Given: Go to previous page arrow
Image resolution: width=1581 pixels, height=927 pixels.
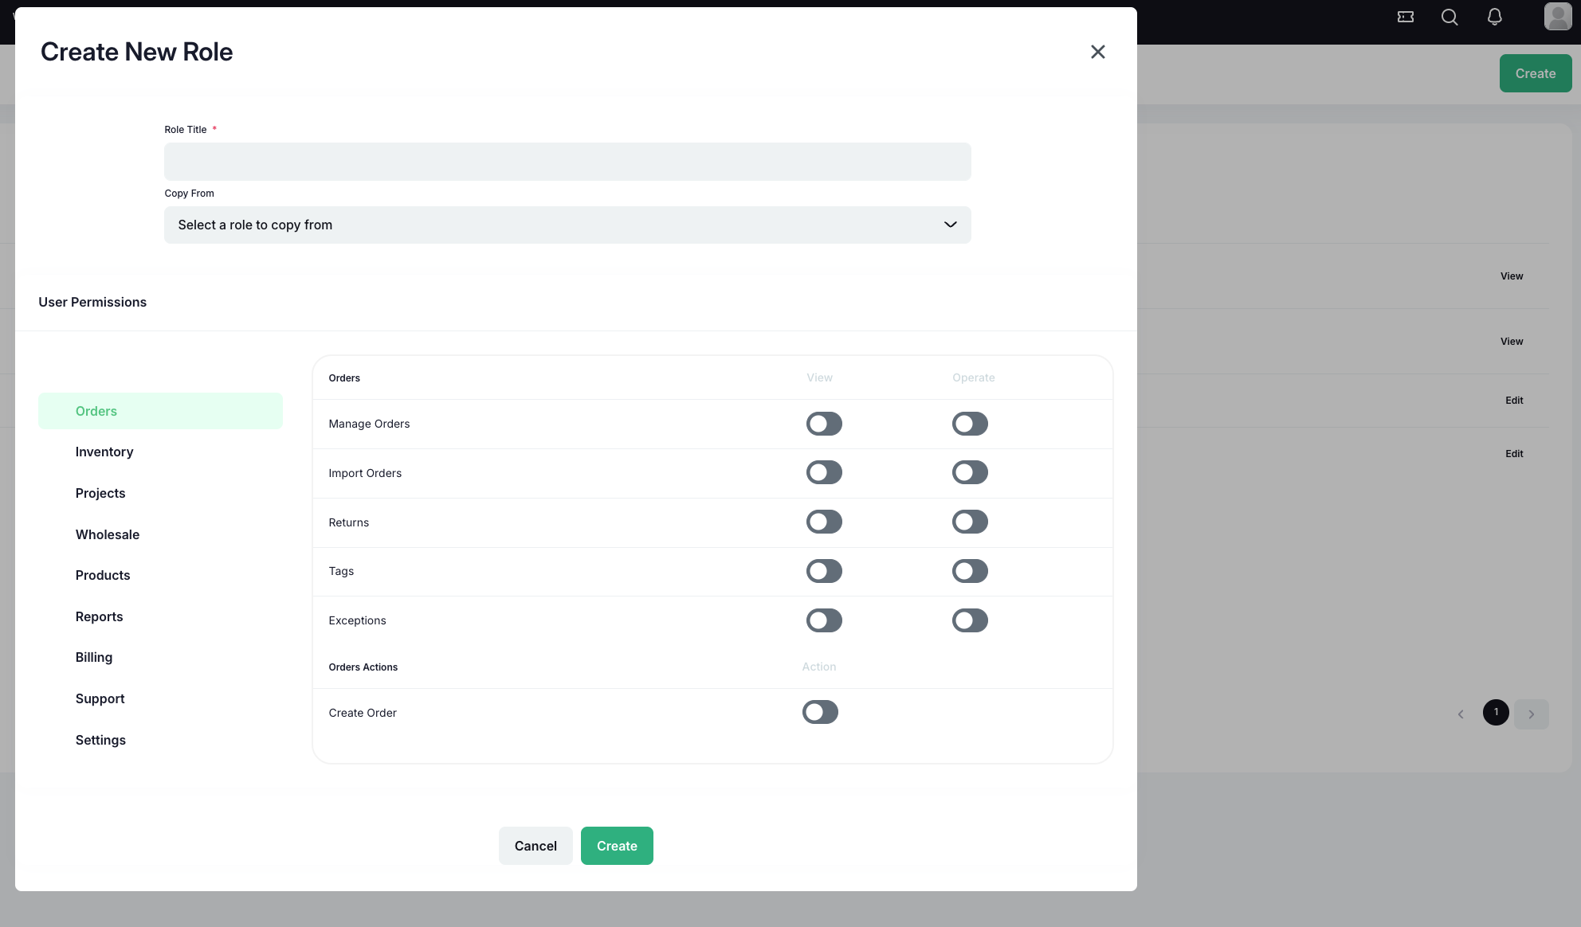Looking at the screenshot, I should pyautogui.click(x=1461, y=714).
